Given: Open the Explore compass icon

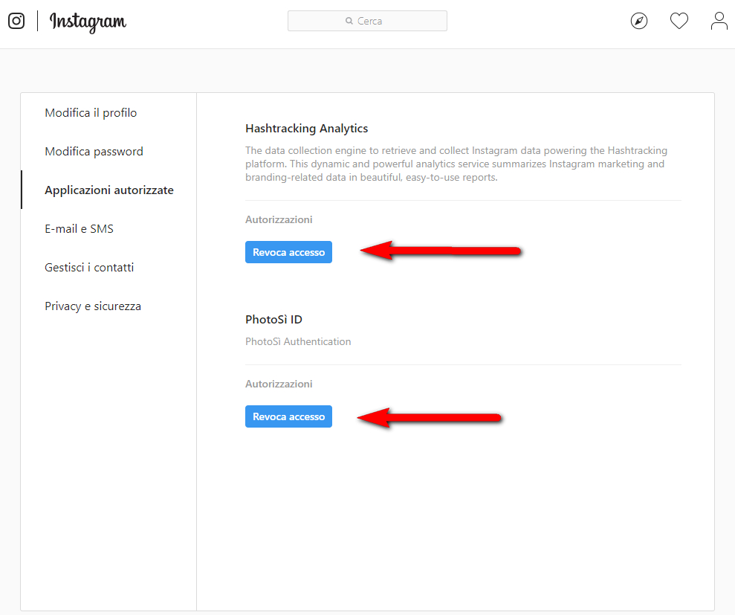Looking at the screenshot, I should tap(639, 21).
